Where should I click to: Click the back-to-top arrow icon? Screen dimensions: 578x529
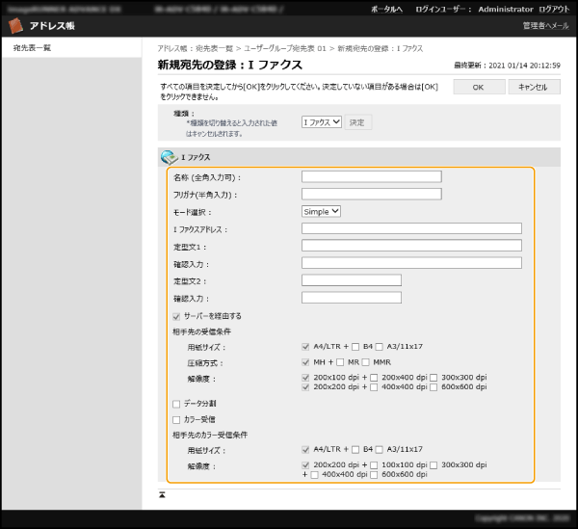(x=163, y=494)
